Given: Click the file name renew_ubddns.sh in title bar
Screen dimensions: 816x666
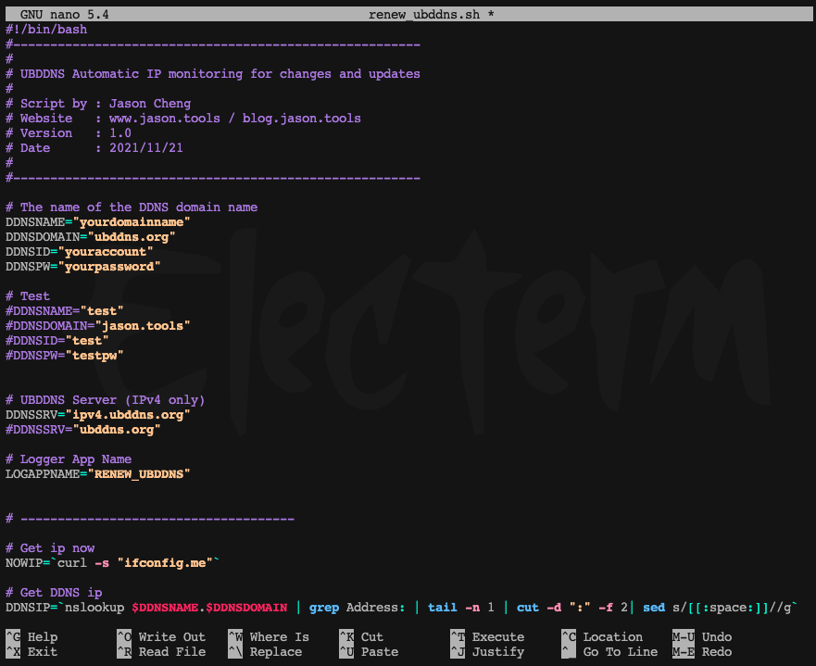Looking at the screenshot, I should (424, 15).
